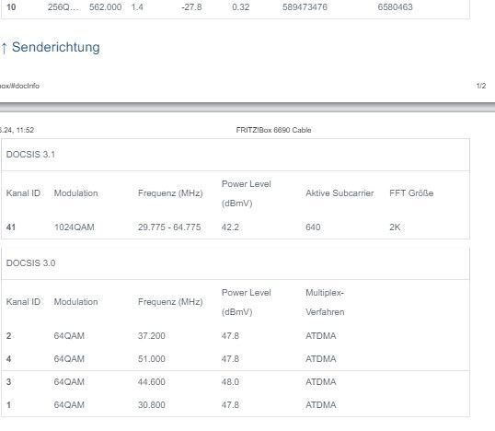
Task: Click the 48.0 dBmV power level
Action: coord(230,382)
